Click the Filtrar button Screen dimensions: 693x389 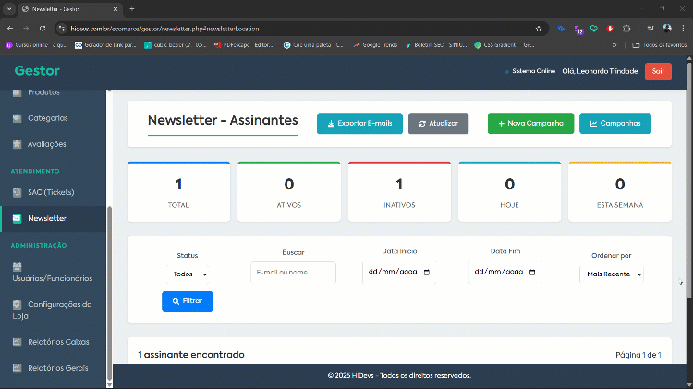pos(188,301)
